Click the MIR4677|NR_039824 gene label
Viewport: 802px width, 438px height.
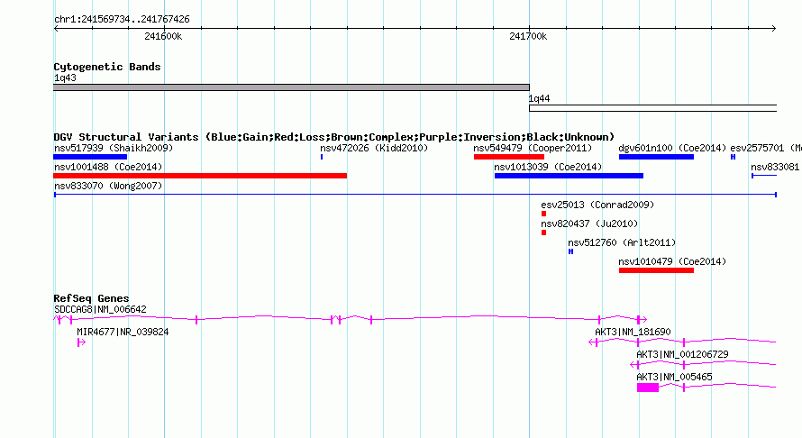tap(123, 332)
